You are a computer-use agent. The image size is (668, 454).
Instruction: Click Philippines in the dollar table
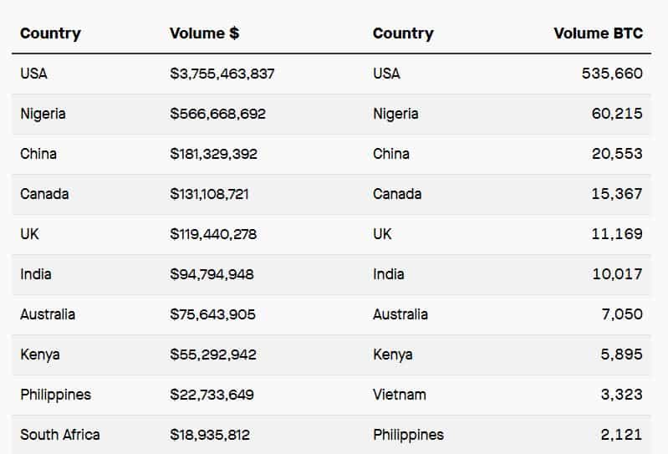pyautogui.click(x=55, y=395)
